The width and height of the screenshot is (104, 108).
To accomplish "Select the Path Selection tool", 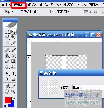I will 7,73.
